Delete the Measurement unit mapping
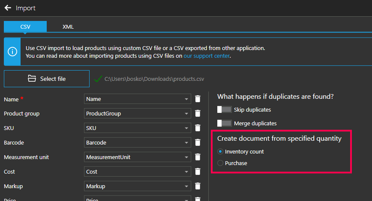Screen dimensions: 372x201 pyautogui.click(x=198, y=157)
